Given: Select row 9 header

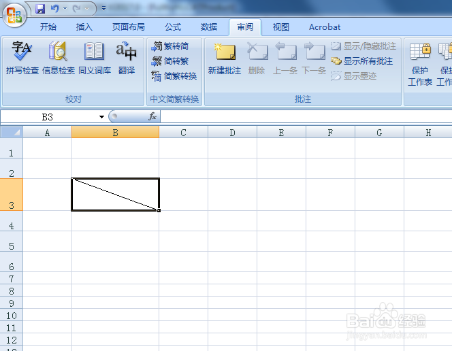Looking at the screenshot, I should point(12,303).
